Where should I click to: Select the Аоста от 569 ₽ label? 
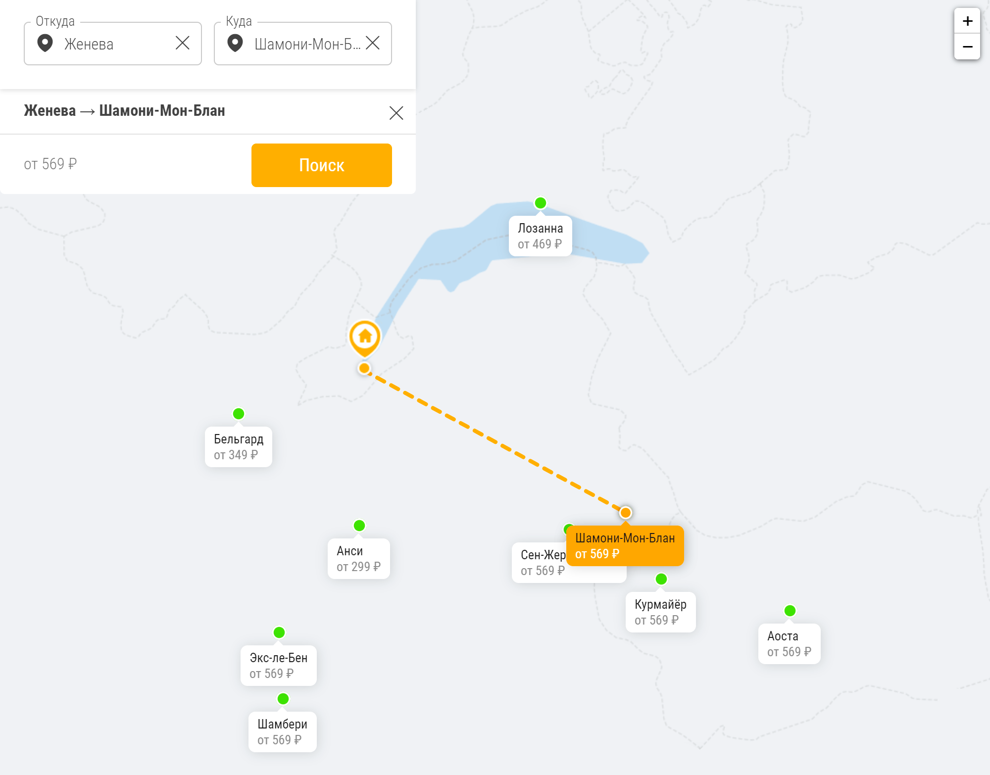pos(790,644)
